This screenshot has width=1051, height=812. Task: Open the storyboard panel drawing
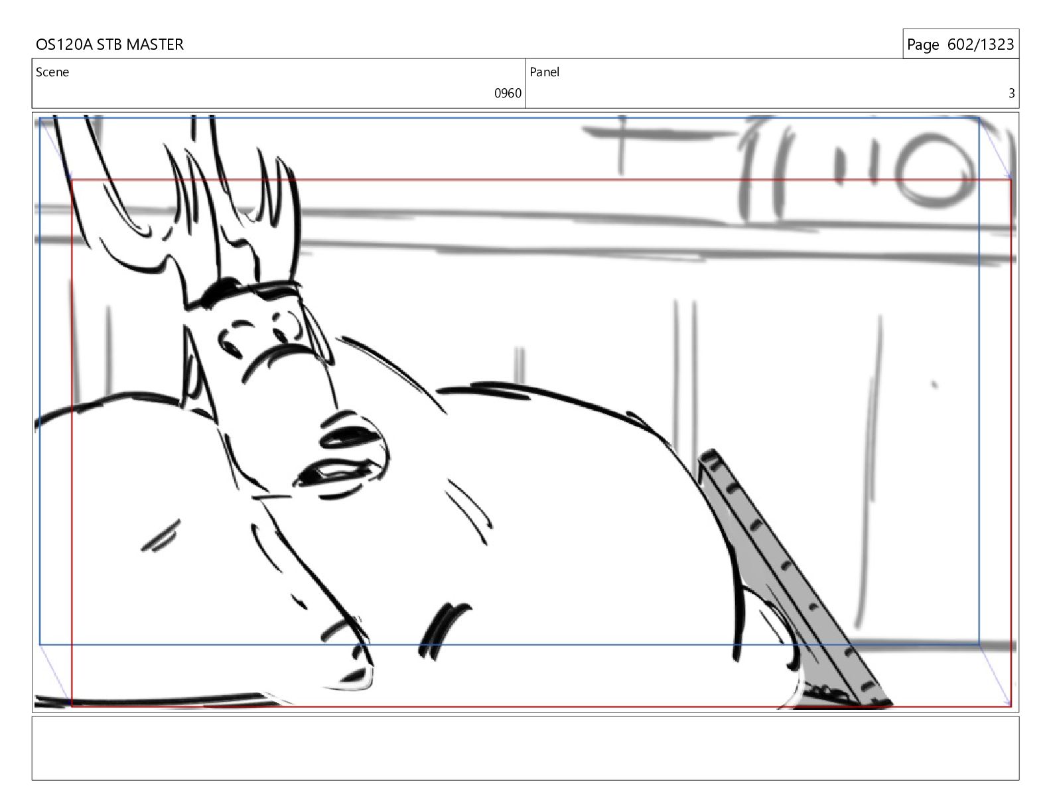pos(525,412)
